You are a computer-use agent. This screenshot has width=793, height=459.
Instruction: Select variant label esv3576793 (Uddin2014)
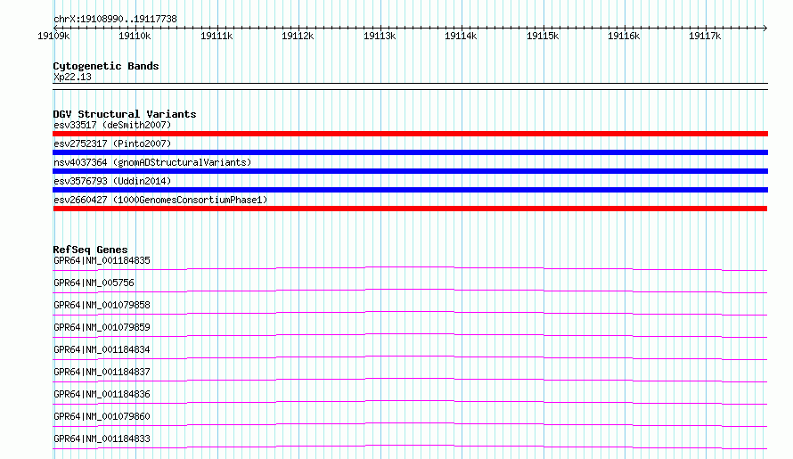coord(112,181)
